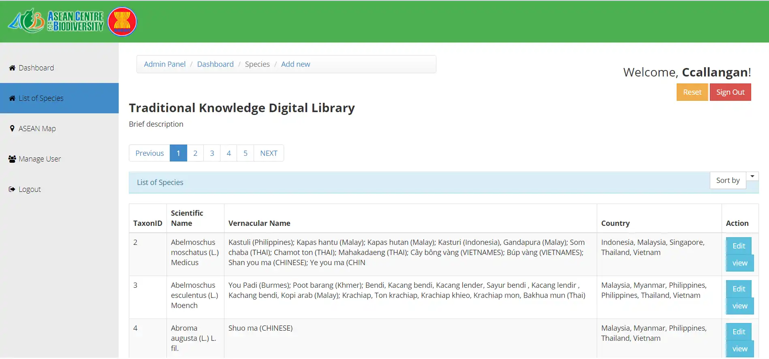Edit the Abelmoschus esculentus species record
This screenshot has height=359, width=769.
(739, 289)
